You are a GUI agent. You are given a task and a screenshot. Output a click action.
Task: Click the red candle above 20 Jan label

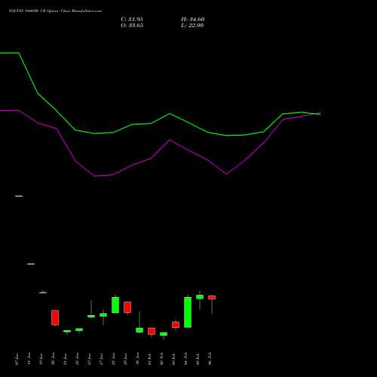[x=55, y=317]
